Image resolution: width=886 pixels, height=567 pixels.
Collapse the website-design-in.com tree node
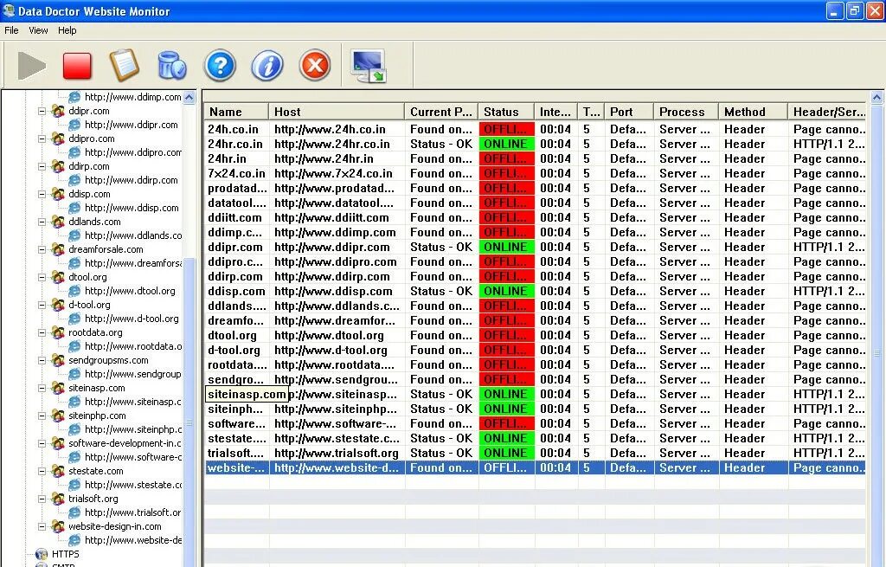coord(42,527)
